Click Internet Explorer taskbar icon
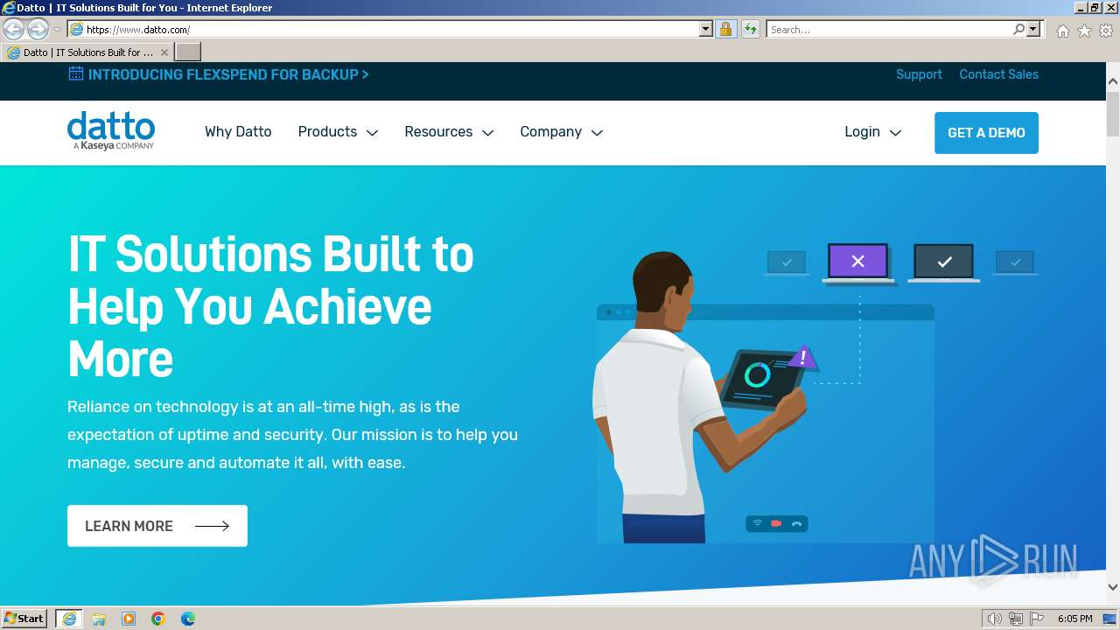1120x630 pixels. point(69,619)
